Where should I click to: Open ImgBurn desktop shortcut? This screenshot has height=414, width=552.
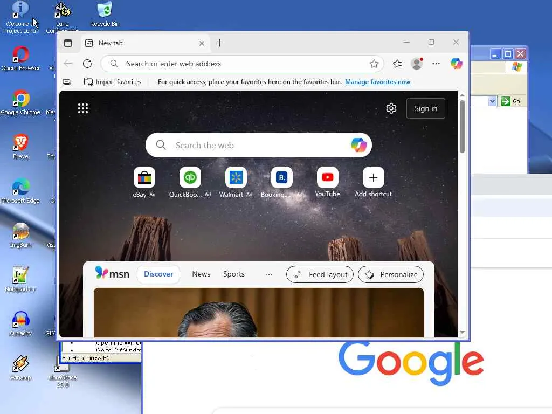[x=20, y=236]
